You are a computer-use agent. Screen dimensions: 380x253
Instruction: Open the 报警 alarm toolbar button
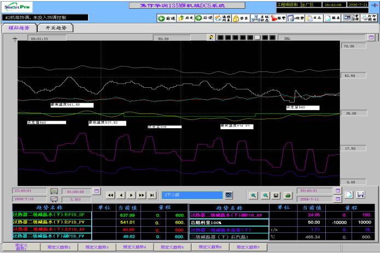coord(277,18)
